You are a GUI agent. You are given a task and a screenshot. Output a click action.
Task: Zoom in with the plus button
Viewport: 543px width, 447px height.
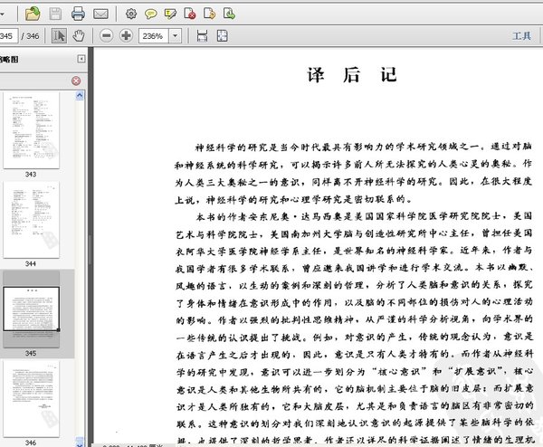pos(125,35)
